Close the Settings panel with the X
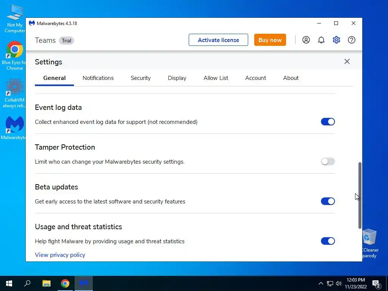Image resolution: width=388 pixels, height=291 pixels. point(347,61)
